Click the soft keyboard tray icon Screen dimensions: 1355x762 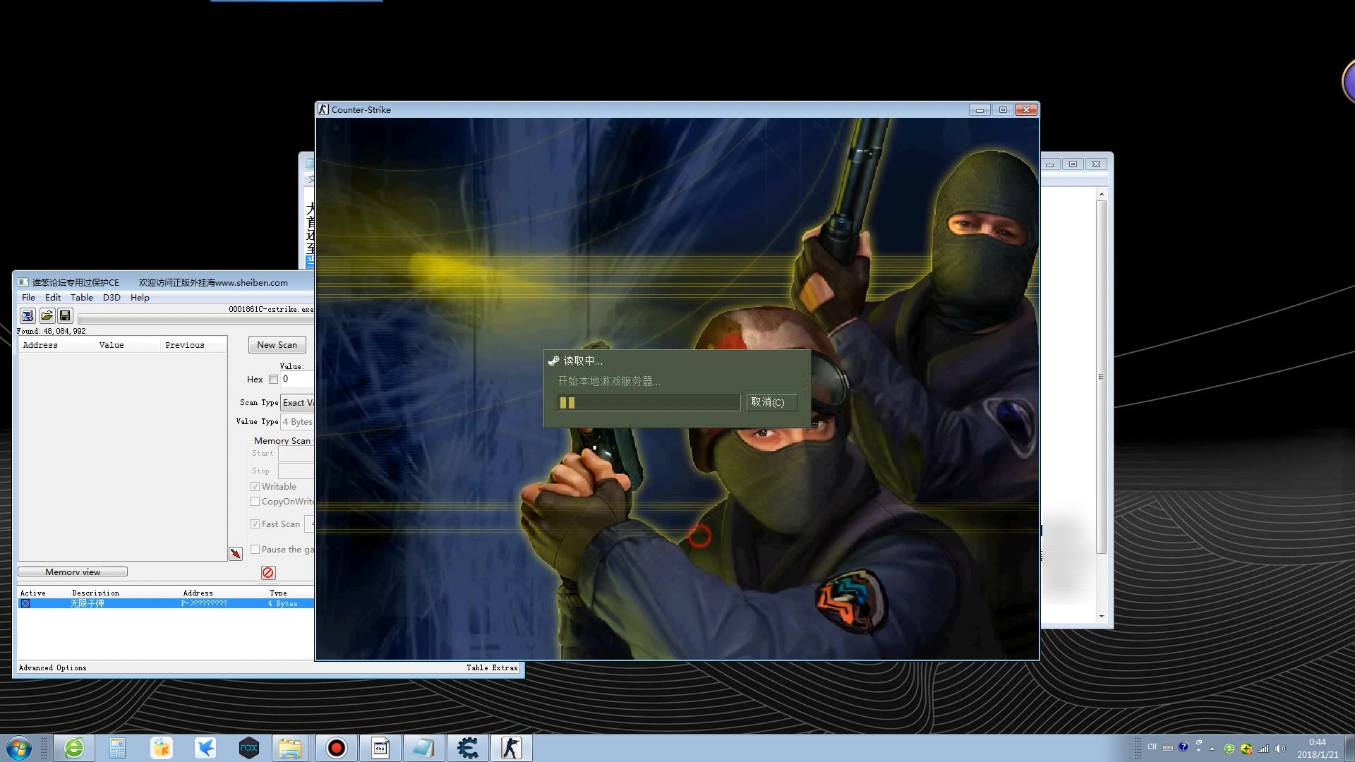1168,747
